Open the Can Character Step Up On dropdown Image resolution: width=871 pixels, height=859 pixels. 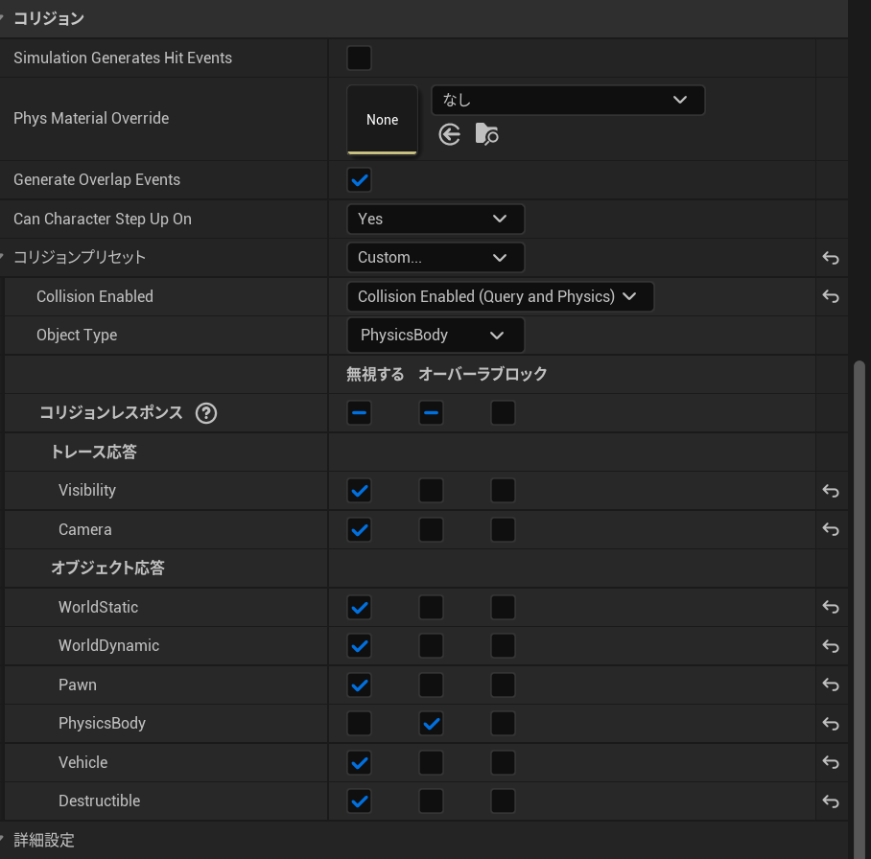(x=435, y=219)
